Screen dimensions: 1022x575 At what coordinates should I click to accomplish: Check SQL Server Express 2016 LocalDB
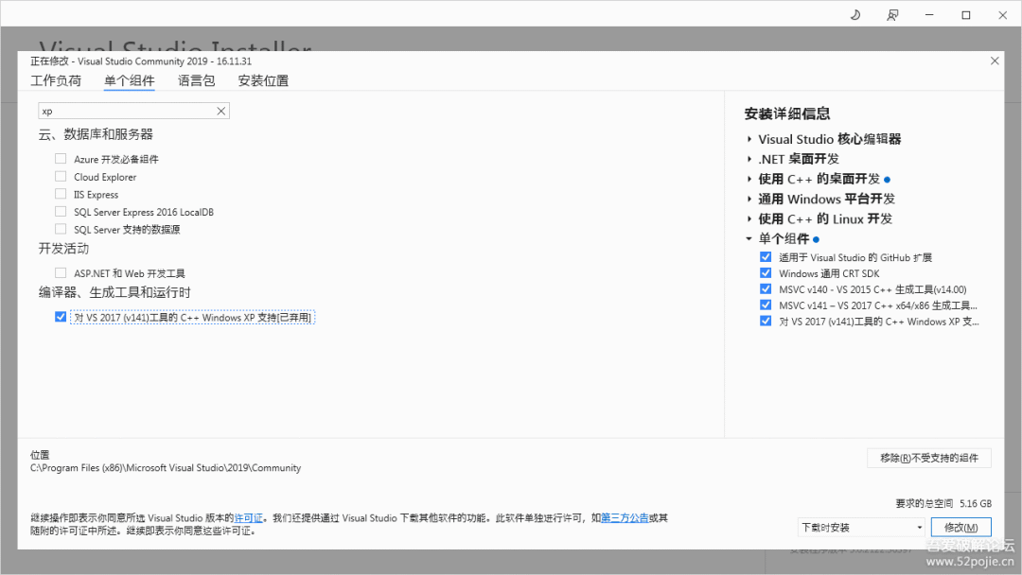point(61,211)
